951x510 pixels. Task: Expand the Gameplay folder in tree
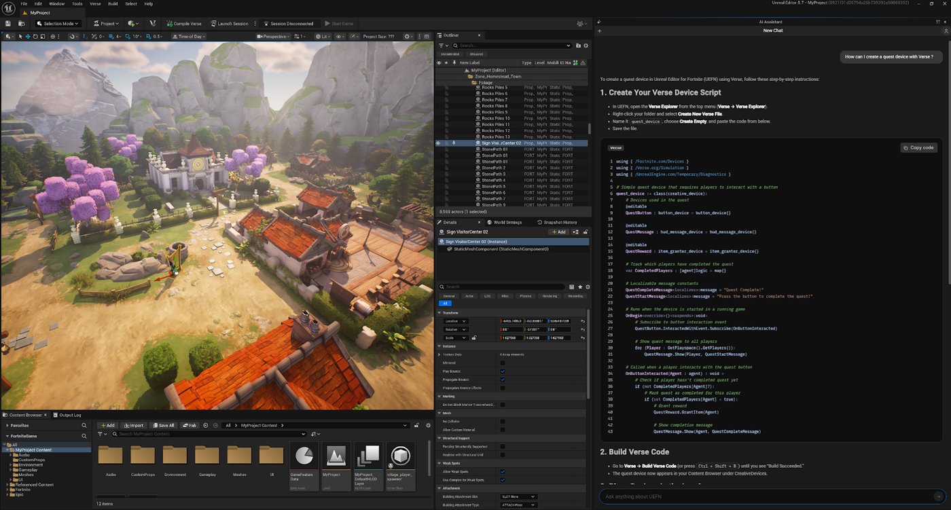12,469
